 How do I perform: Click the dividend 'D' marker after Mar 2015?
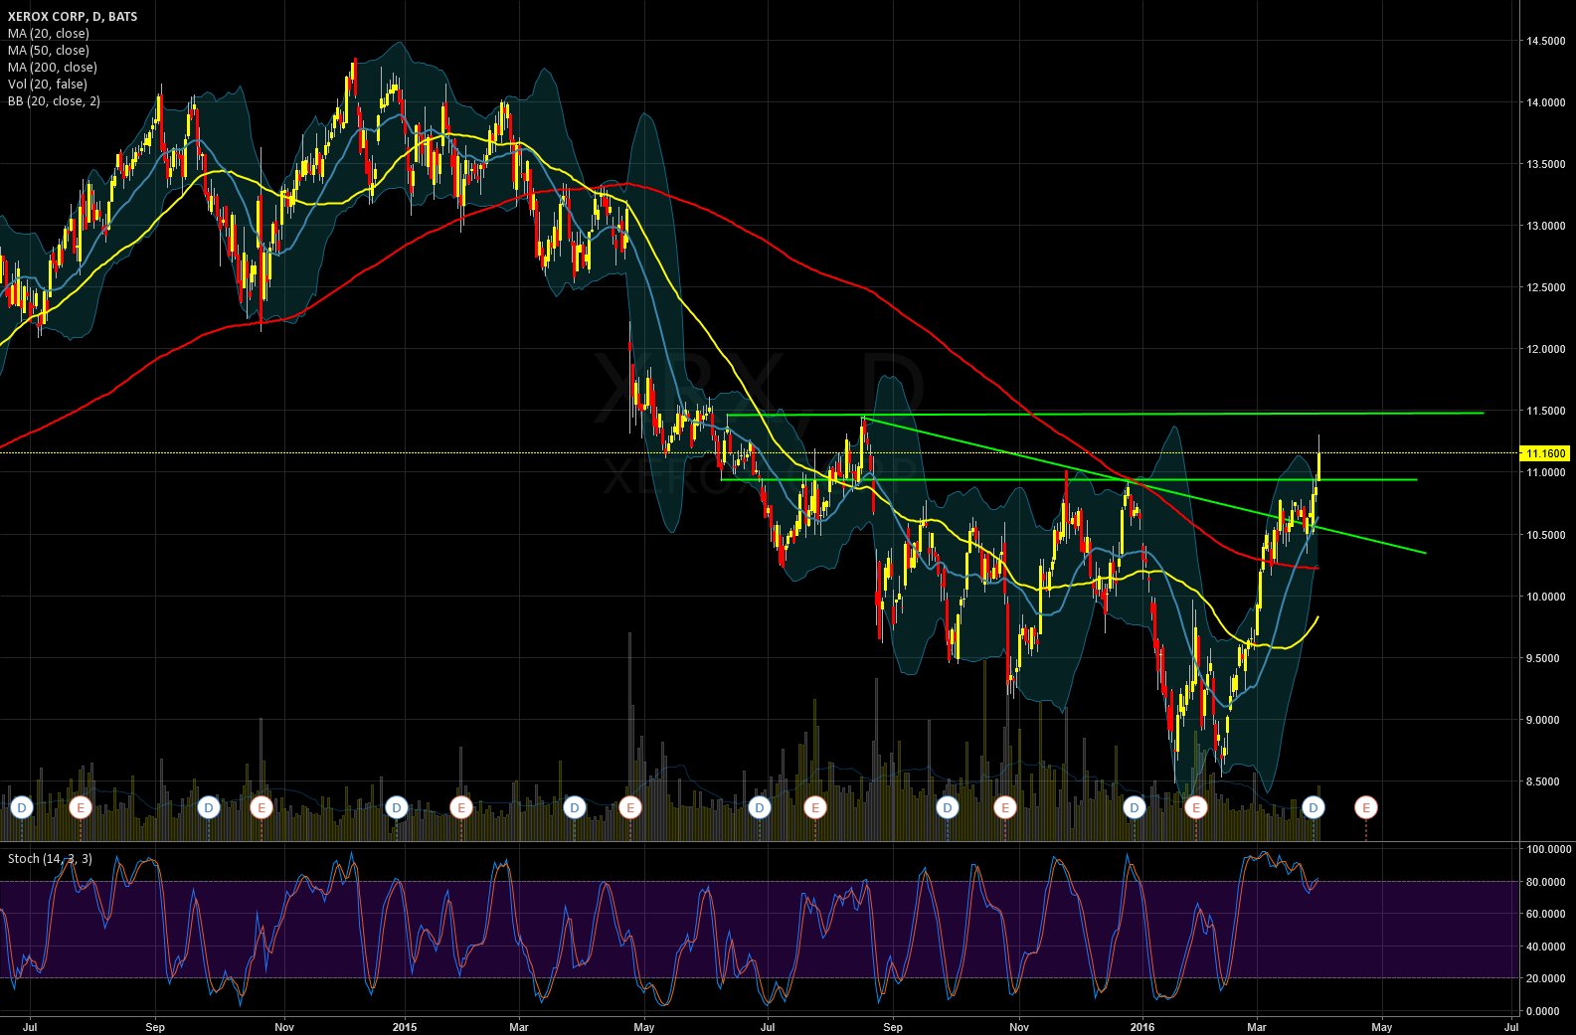click(574, 807)
